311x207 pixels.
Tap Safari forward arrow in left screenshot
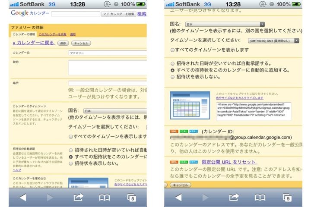click(x=50, y=197)
